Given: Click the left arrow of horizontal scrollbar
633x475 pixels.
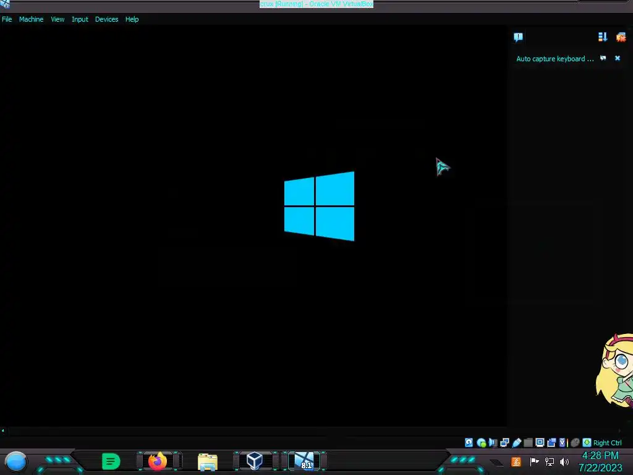Looking at the screenshot, I should [x=3, y=430].
